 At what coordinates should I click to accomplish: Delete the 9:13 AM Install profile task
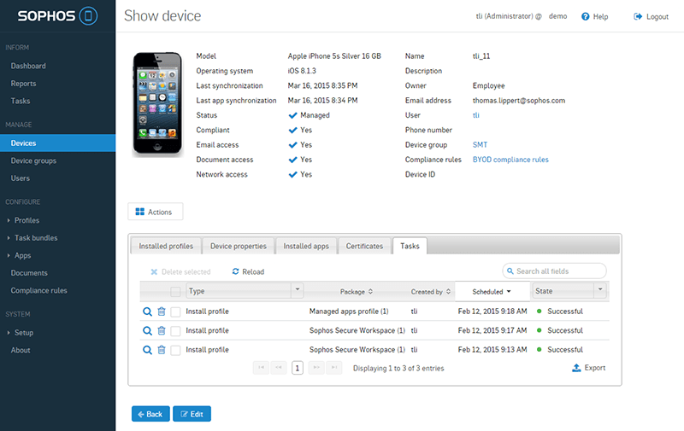tap(162, 350)
